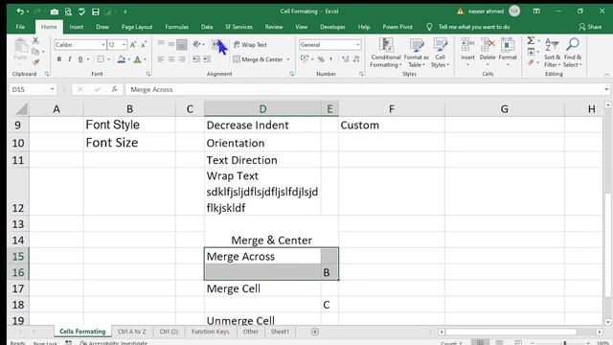Click the Spelling check icon in quick access toolbar
Screen dimensions: 613x345
coord(81,11)
